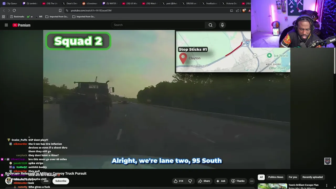Screen dimensions: 336x189
Task: Switch to yeet (@Awk X tab
Action: (170, 3)
